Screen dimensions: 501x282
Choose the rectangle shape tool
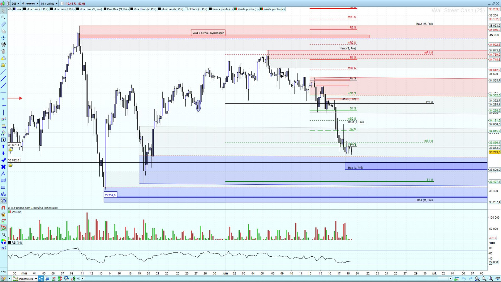(3, 187)
